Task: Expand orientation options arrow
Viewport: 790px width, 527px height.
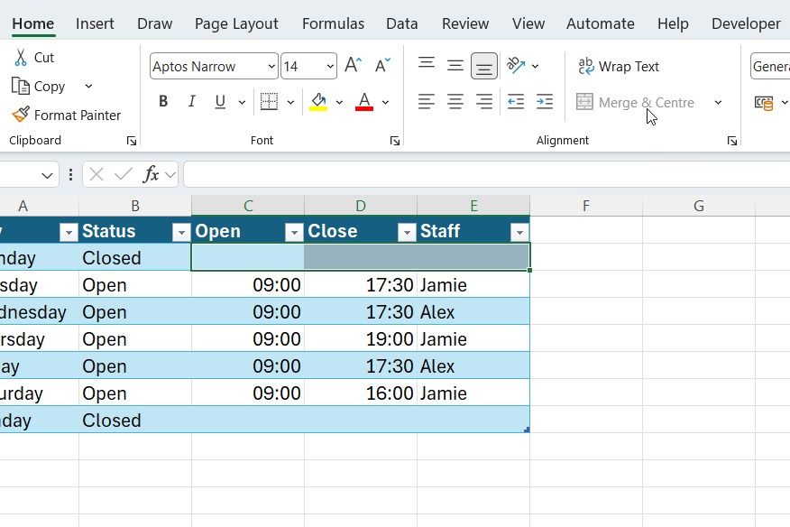Action: 535,66
